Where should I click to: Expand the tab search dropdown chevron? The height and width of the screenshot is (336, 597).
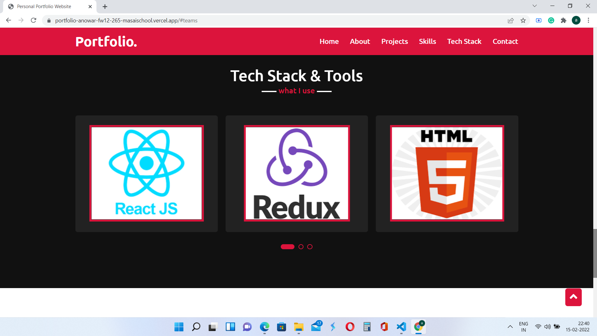coord(535,6)
